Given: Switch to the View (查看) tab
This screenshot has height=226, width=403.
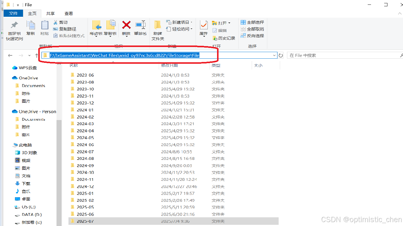Looking at the screenshot, I should point(69,13).
